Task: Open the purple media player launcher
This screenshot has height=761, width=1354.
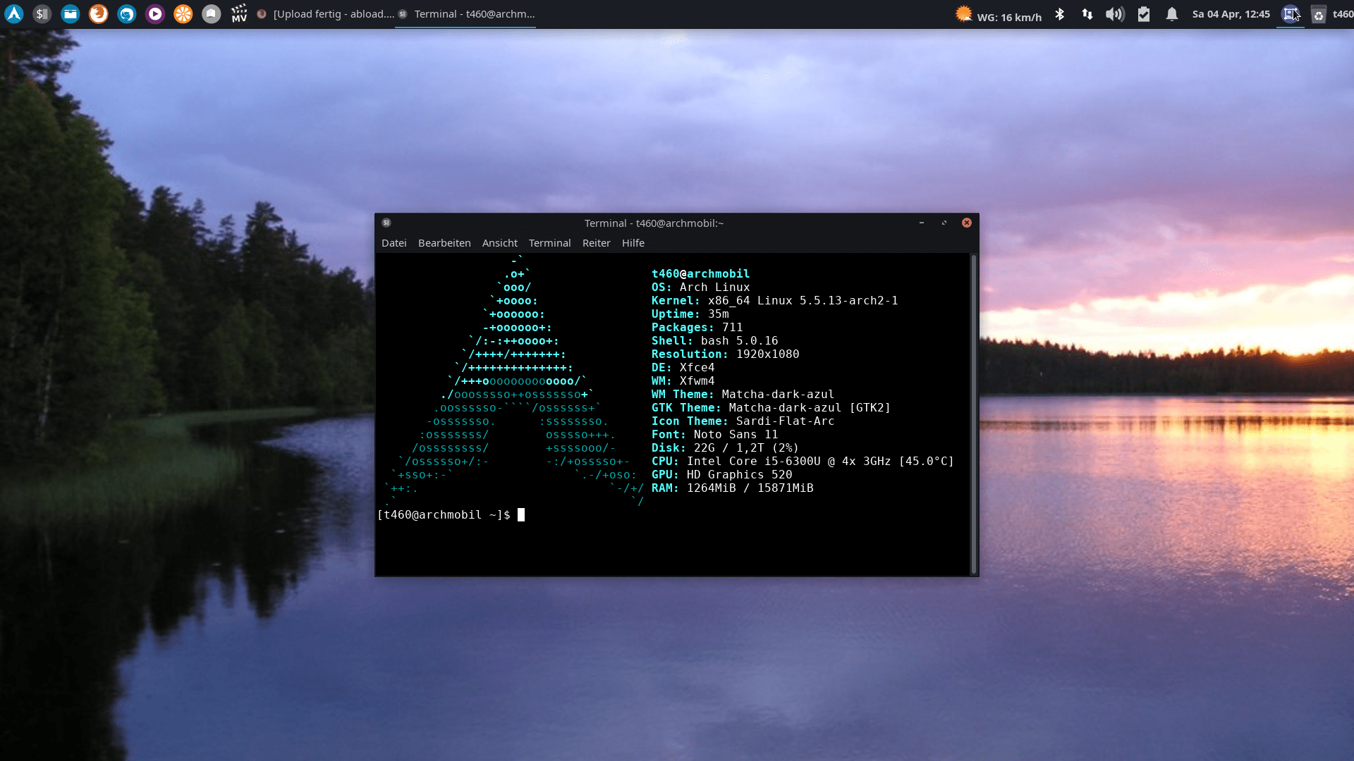Action: [155, 14]
